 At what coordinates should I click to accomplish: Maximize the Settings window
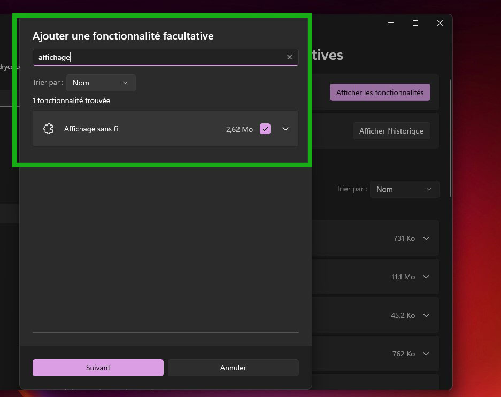point(415,23)
